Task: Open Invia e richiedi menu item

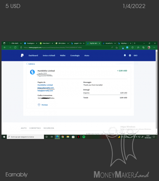Action: click(49, 56)
